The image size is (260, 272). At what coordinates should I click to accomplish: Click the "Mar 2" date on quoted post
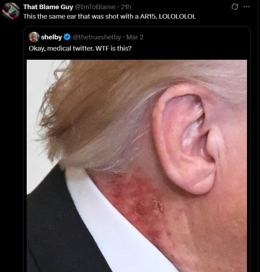click(135, 37)
